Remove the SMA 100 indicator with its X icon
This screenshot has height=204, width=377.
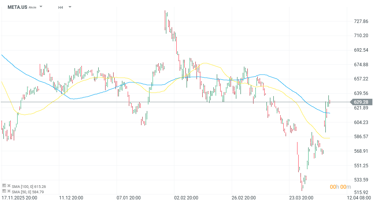pyautogui.click(x=8, y=186)
